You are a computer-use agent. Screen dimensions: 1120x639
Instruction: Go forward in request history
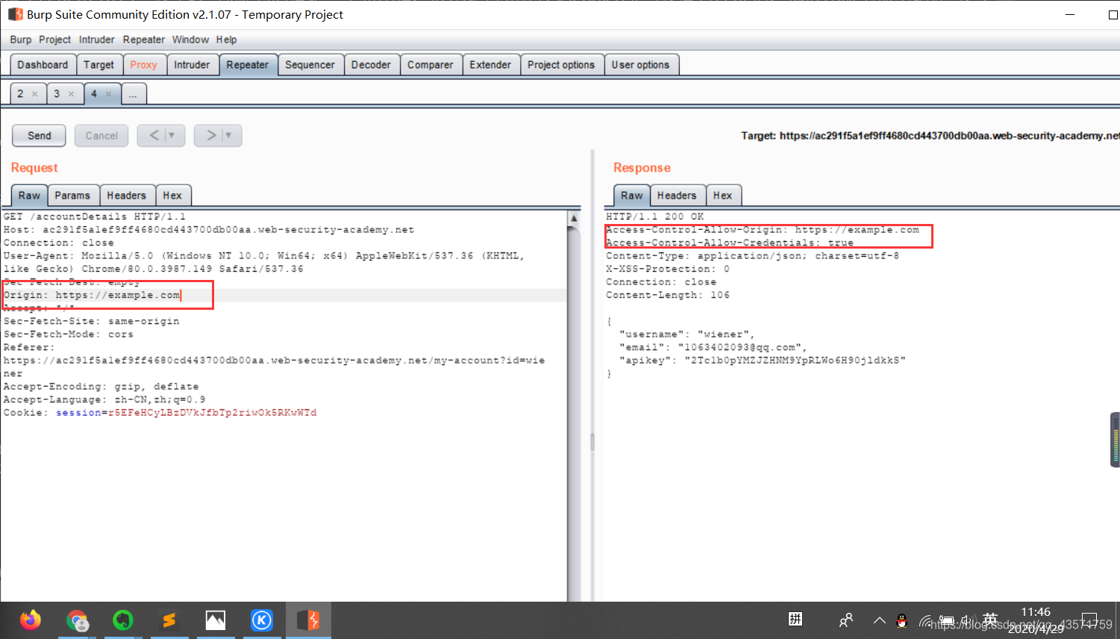[211, 136]
